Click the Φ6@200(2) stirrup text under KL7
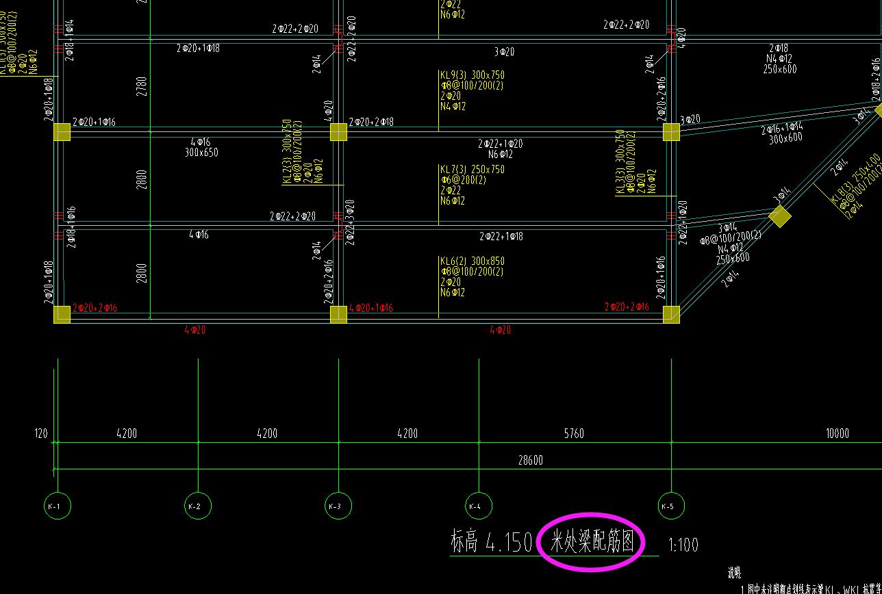 click(x=464, y=180)
